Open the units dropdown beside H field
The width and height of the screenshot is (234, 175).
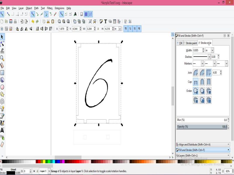pos(120,29)
